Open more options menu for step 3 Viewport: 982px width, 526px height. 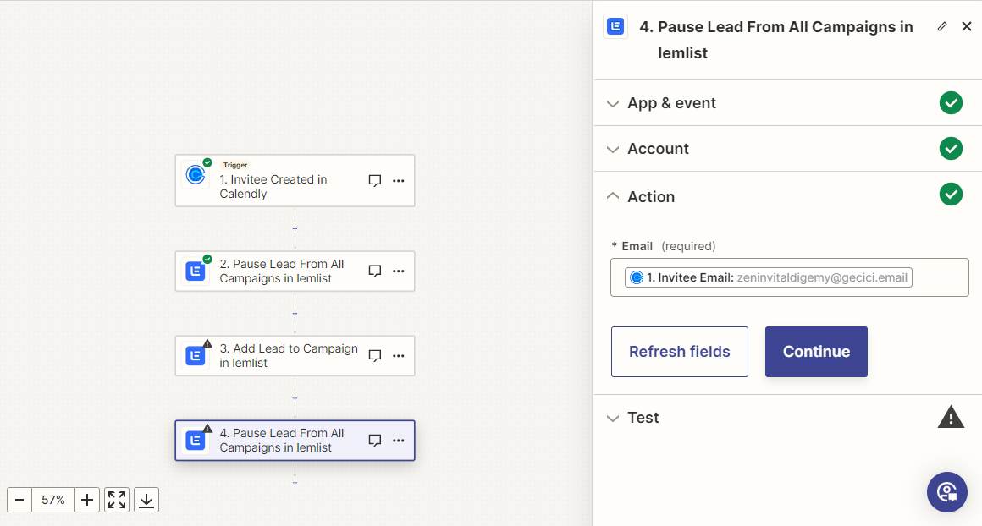(x=399, y=355)
